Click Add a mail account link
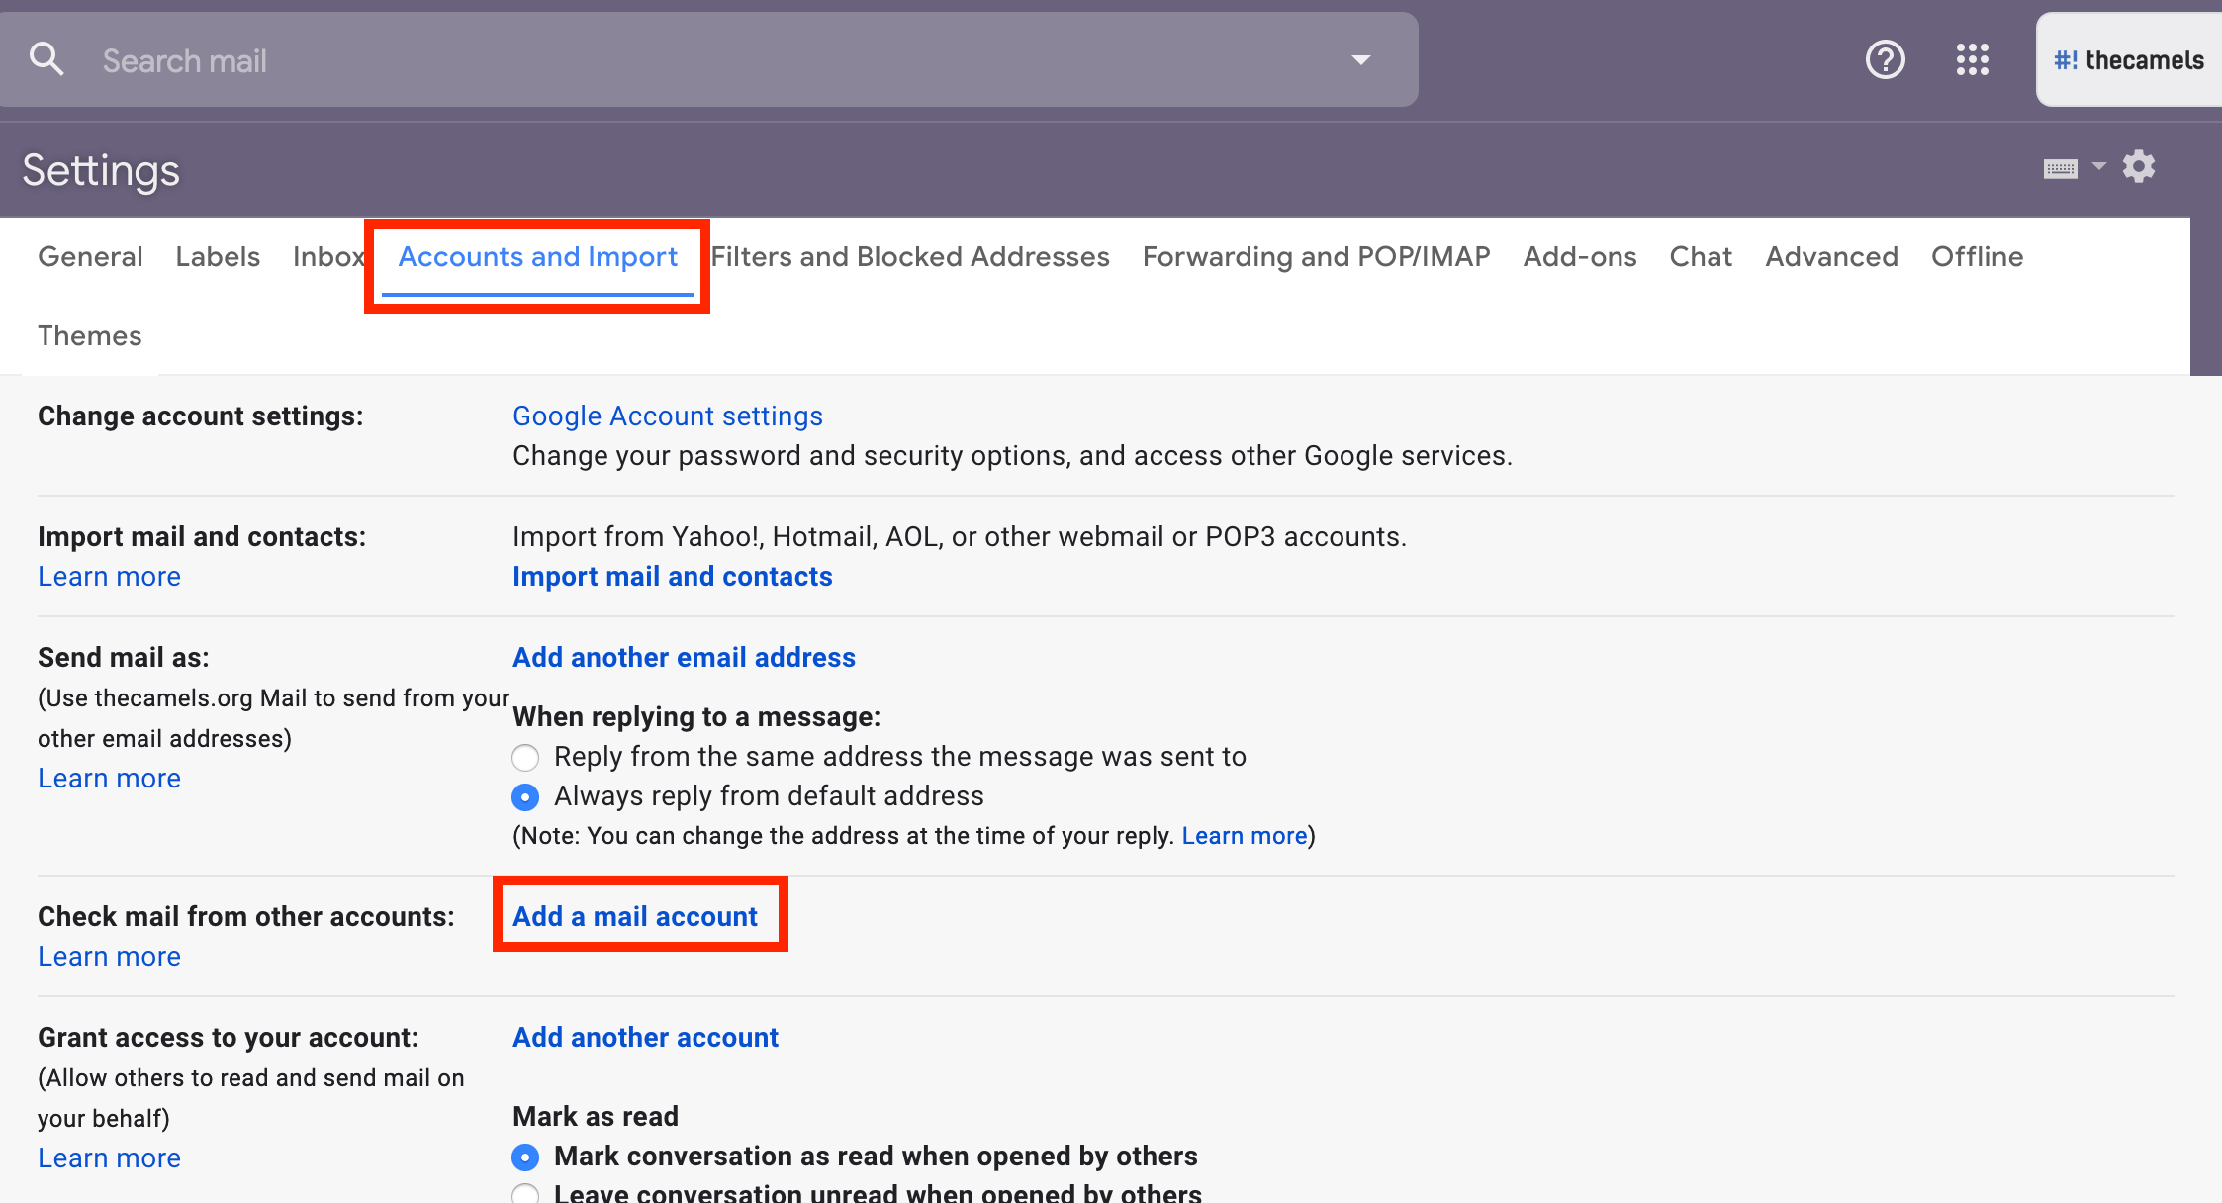The height and width of the screenshot is (1203, 2222). 635,916
